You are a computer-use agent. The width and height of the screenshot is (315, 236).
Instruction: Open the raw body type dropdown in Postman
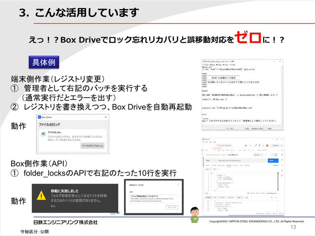point(208,169)
